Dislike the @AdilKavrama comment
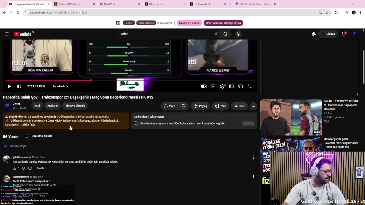 pos(23,168)
